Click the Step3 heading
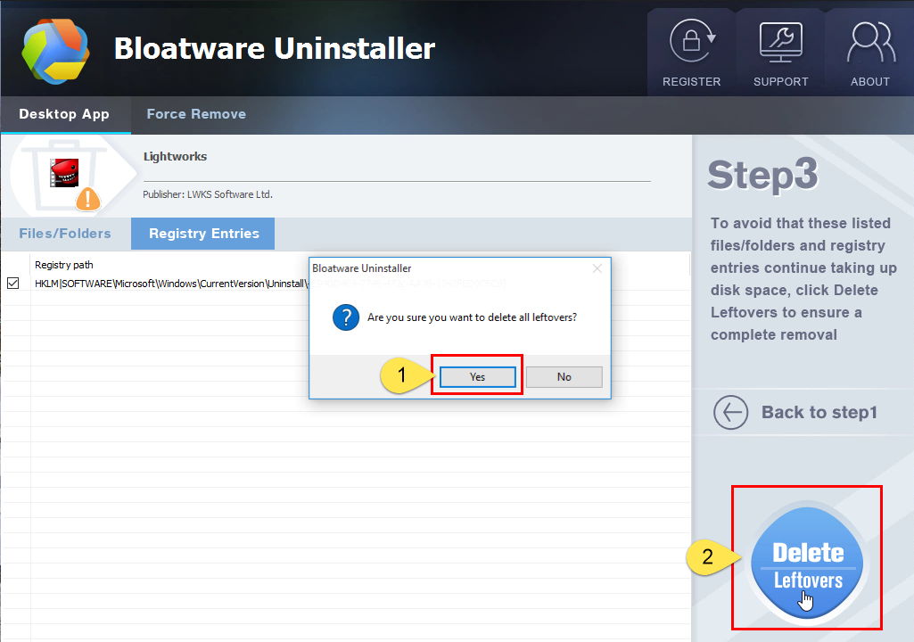This screenshot has height=642, width=914. tap(762, 175)
